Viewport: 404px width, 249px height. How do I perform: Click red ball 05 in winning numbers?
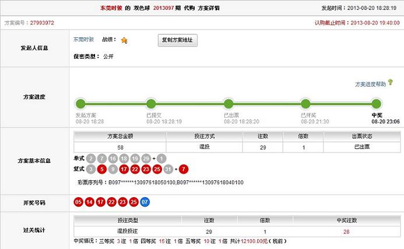tap(78, 202)
